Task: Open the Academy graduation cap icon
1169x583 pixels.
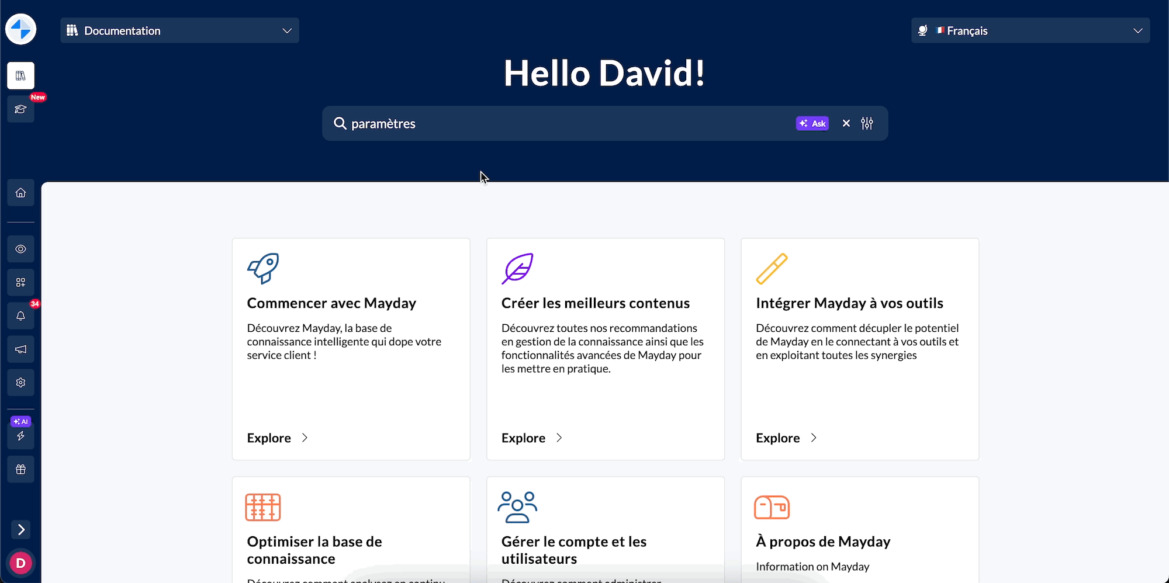Action: [21, 109]
